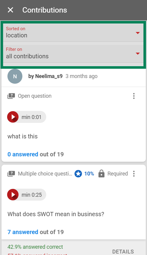Open the 'what is this' question text

(x=23, y=136)
